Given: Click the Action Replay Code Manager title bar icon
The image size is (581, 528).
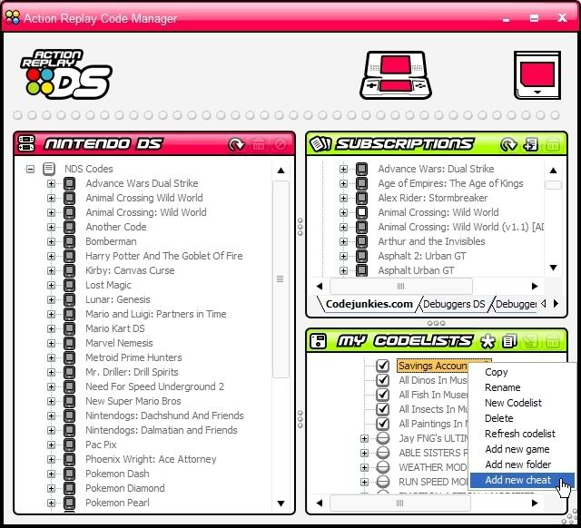Looking at the screenshot, I should pyautogui.click(x=13, y=17).
